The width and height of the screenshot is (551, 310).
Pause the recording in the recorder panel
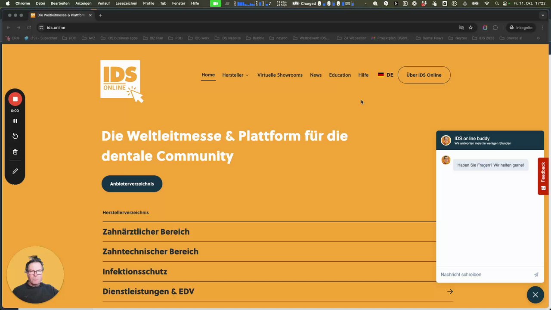pyautogui.click(x=15, y=121)
